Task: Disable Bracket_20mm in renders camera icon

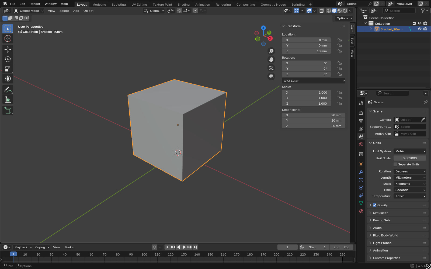Action: 425,29
